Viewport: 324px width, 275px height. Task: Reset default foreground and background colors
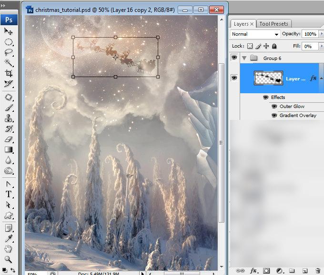(4, 270)
